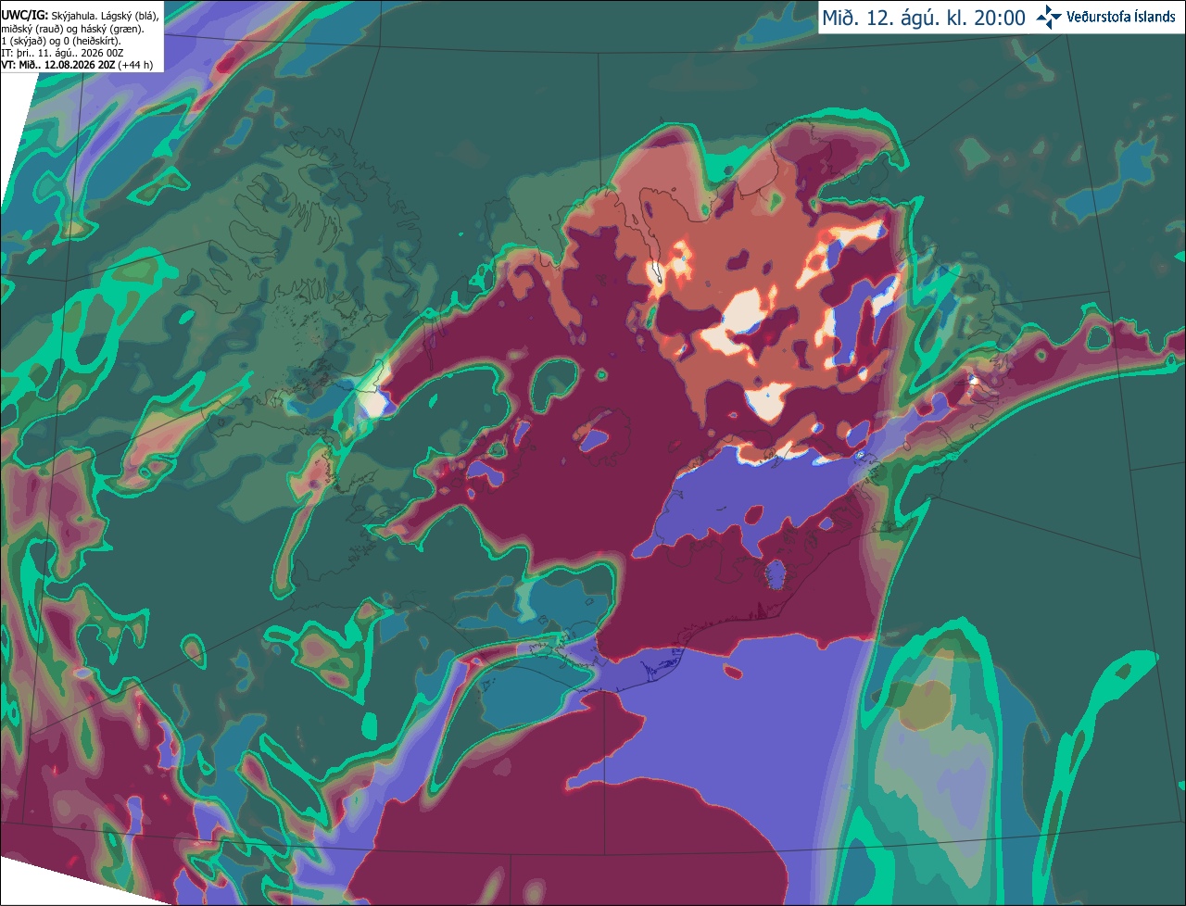Click the tan circular spot inside the southeast green band
1186x906 pixels.
(923, 705)
